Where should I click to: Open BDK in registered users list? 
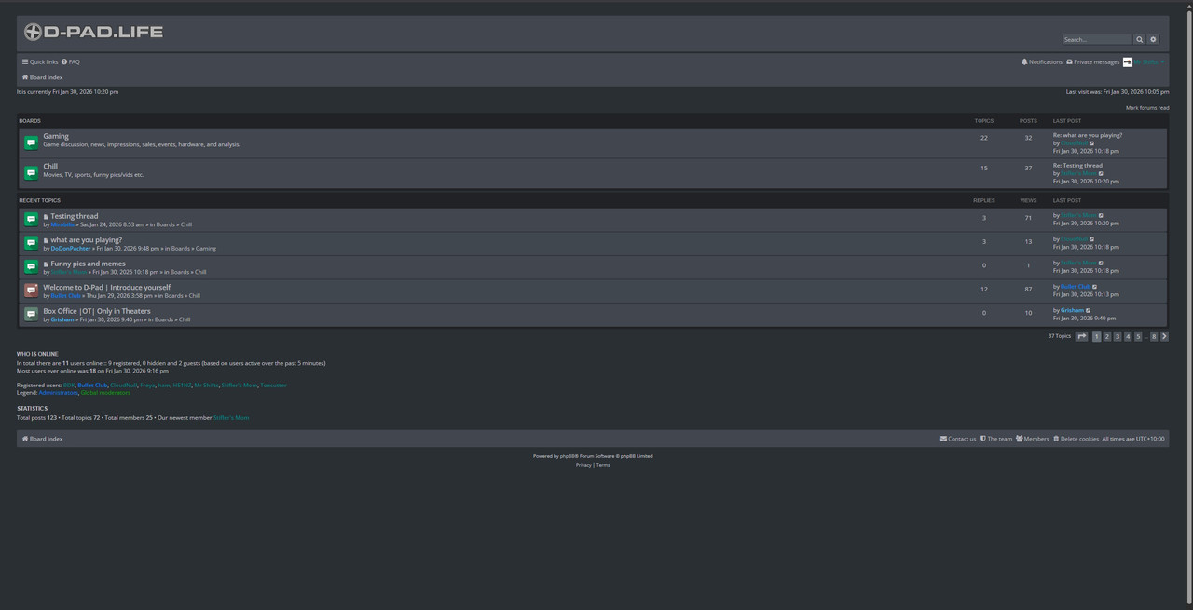pos(69,386)
